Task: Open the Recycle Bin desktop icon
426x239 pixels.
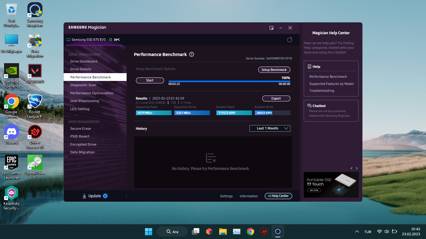Action: 12,15
